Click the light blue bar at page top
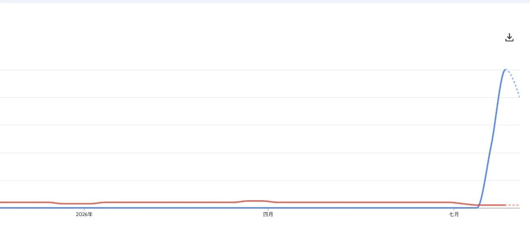530x225 pixels. point(265,1)
